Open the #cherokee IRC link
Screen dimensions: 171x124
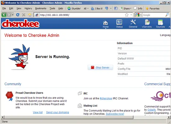(106, 99)
